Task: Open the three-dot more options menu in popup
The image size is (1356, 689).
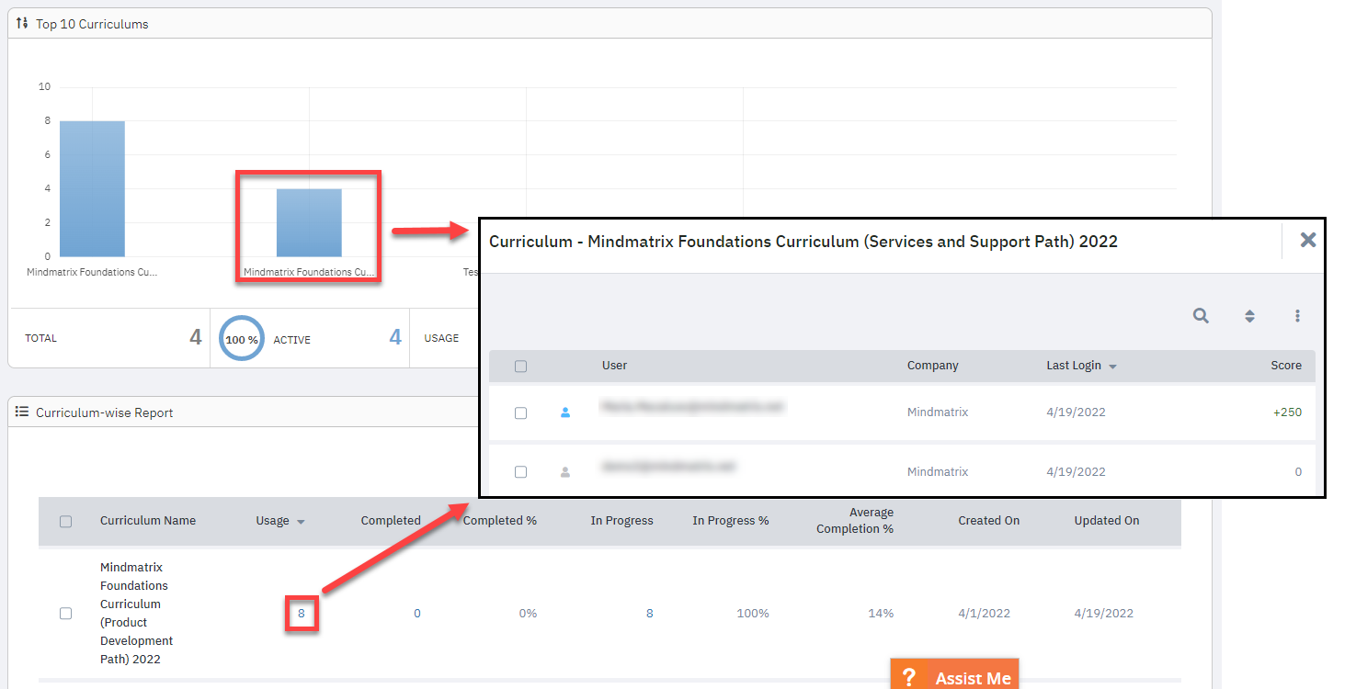Action: 1297,316
